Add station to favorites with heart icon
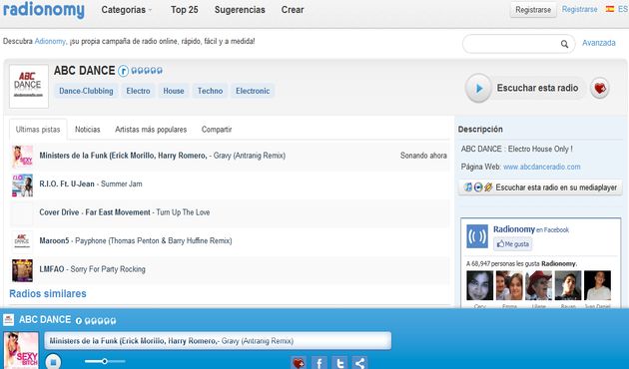Image resolution: width=629 pixels, height=369 pixels. tap(600, 88)
